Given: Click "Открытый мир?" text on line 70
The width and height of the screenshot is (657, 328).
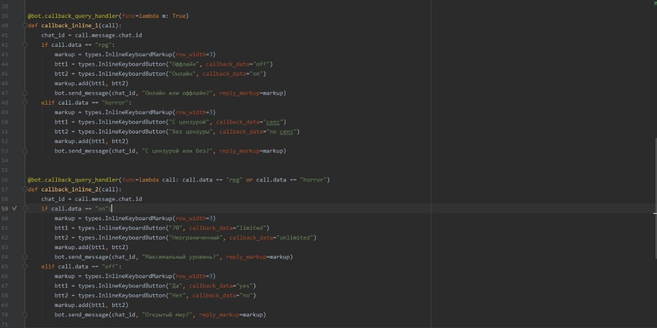Looking at the screenshot, I should point(168,315).
